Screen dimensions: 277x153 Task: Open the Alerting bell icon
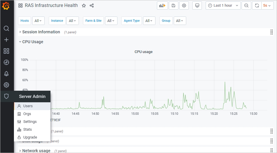tap(6, 74)
